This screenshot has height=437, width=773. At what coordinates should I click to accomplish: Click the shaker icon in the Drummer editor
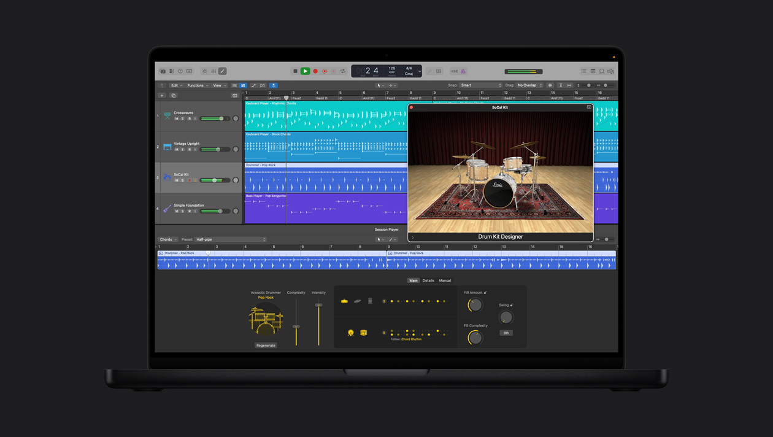[370, 301]
